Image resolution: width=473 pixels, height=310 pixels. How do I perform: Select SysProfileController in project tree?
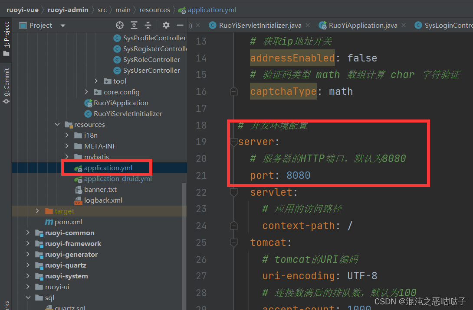coord(154,38)
